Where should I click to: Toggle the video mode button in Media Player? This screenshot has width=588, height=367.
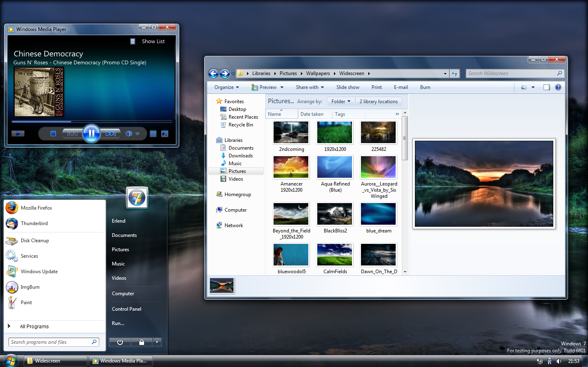[x=18, y=133]
